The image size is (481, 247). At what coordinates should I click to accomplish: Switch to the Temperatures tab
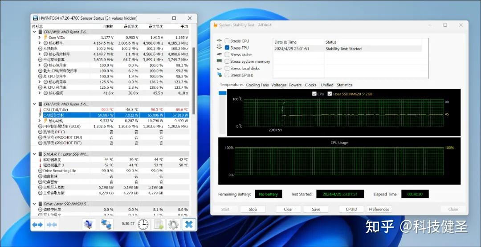coord(232,85)
